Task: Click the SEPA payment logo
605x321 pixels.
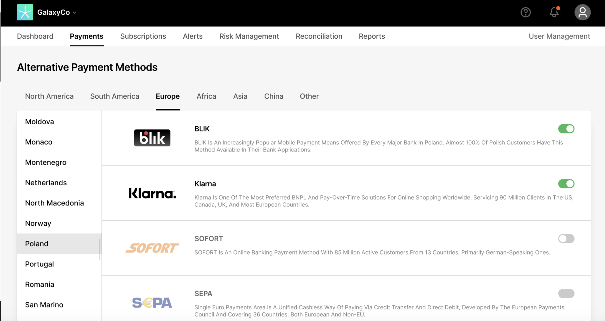Action: coord(152,302)
